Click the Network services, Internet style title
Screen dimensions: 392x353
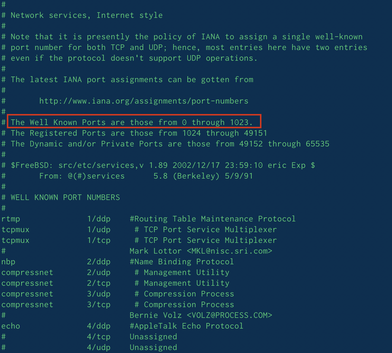tap(87, 15)
